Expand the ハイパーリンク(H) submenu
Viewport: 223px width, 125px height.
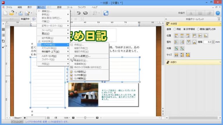pyautogui.click(x=53, y=56)
